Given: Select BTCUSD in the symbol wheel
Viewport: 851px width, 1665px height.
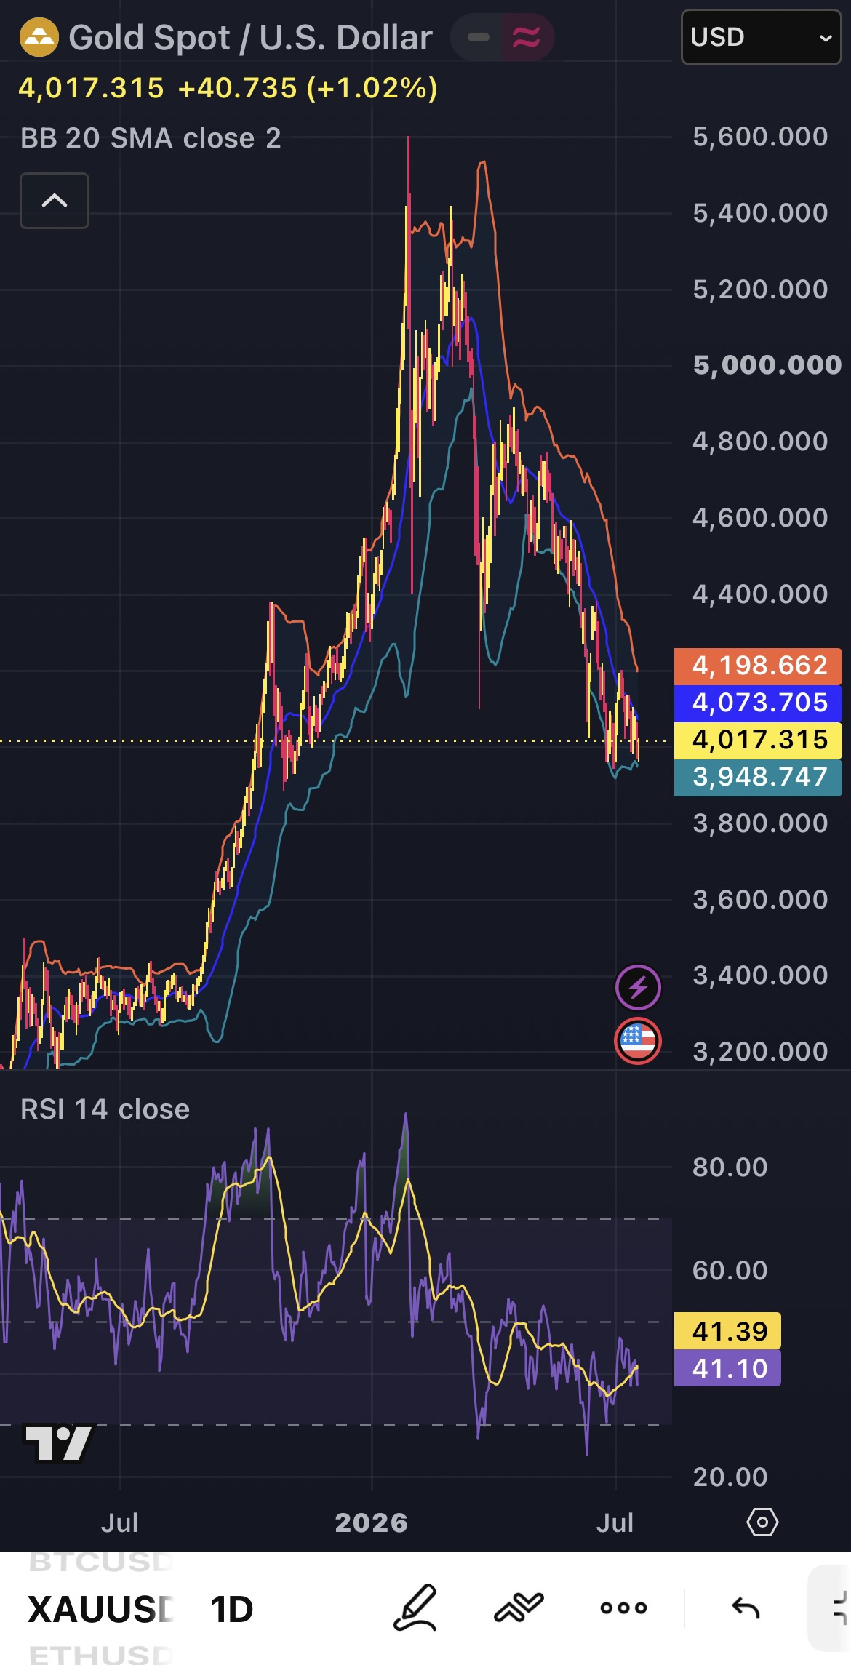Looking at the screenshot, I should tap(100, 1563).
